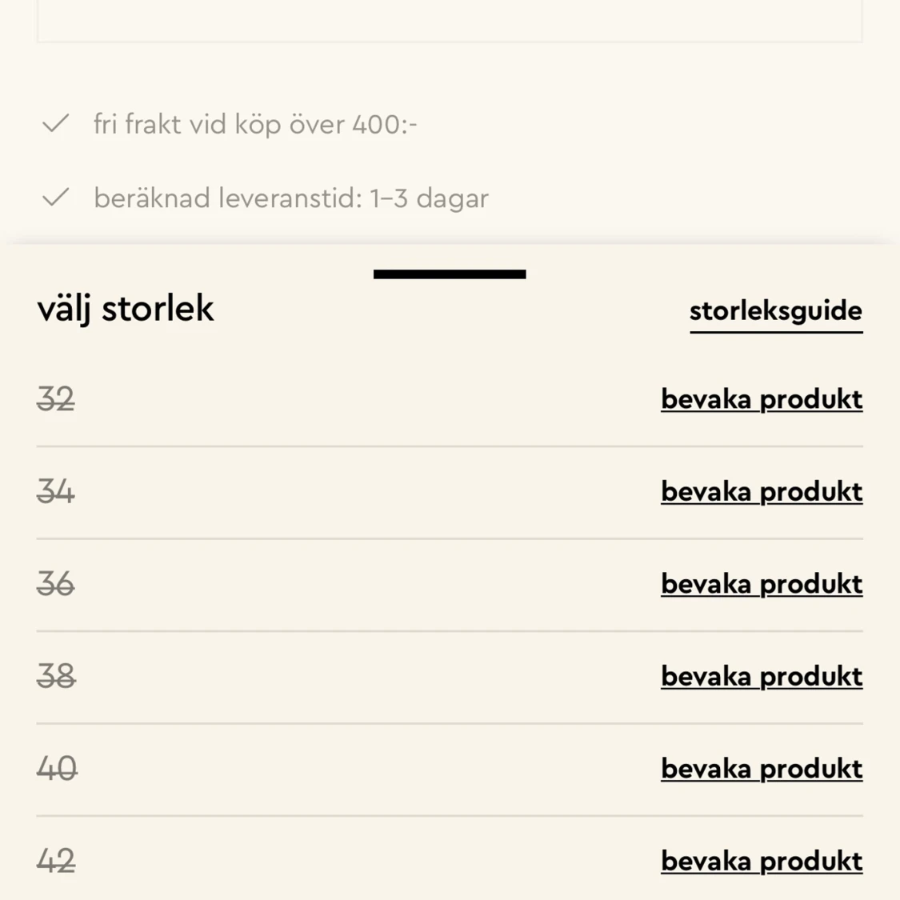900x900 pixels.
Task: Select the sold-out size 42
Action: pyautogui.click(x=56, y=861)
